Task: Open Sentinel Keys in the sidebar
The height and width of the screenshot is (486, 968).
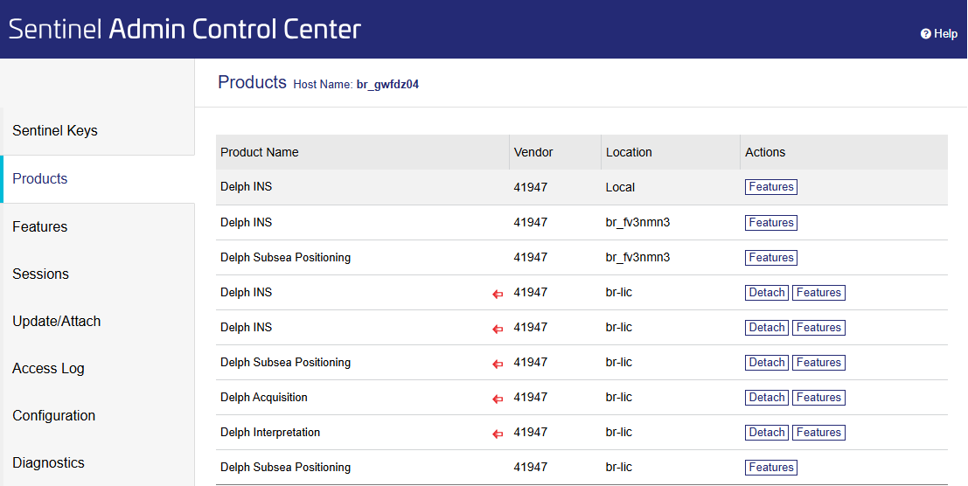Action: 55,131
